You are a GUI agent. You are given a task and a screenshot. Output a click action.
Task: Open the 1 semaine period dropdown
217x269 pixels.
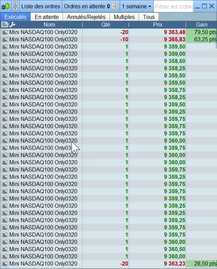point(137,6)
